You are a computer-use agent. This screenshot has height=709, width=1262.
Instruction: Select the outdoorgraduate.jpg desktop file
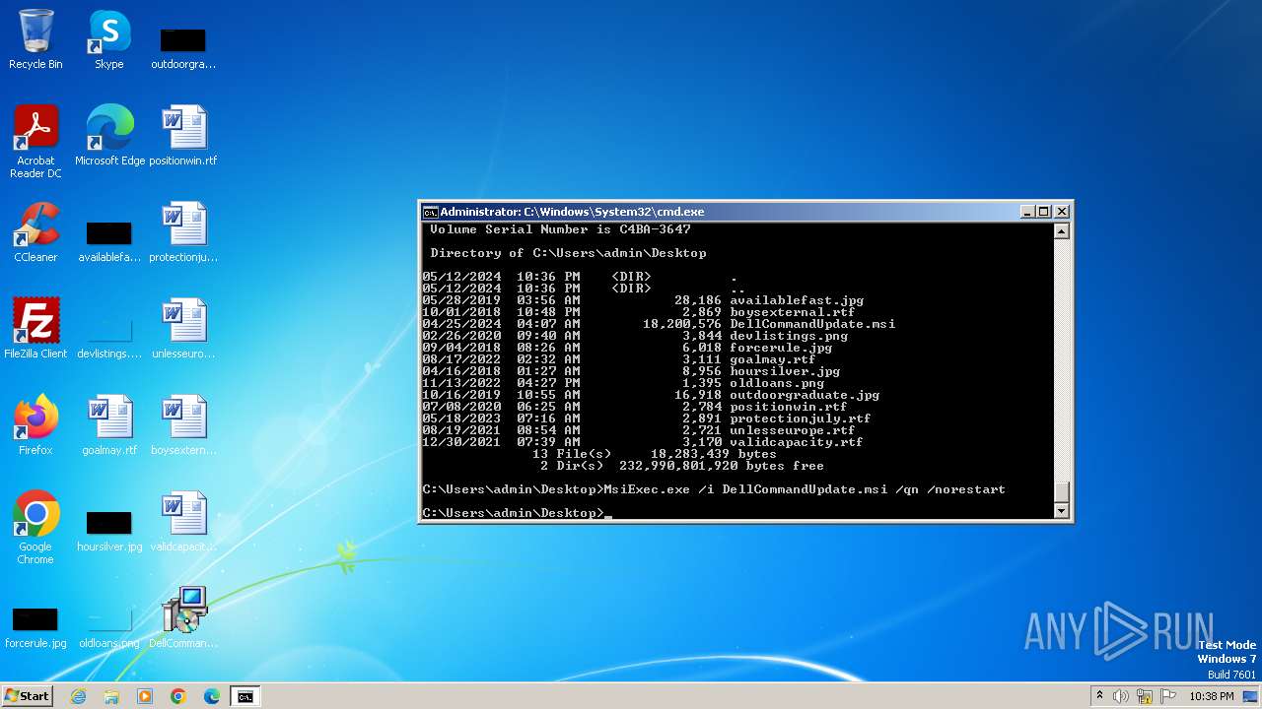tap(182, 46)
